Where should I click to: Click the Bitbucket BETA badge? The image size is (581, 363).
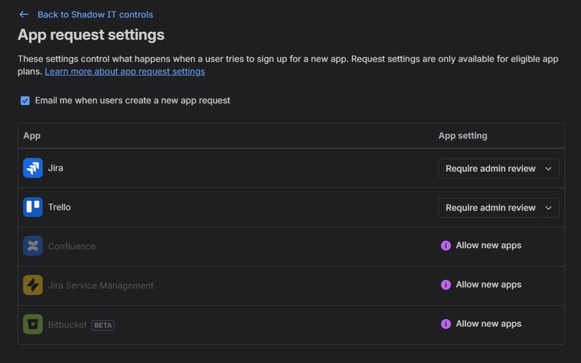[x=103, y=325]
